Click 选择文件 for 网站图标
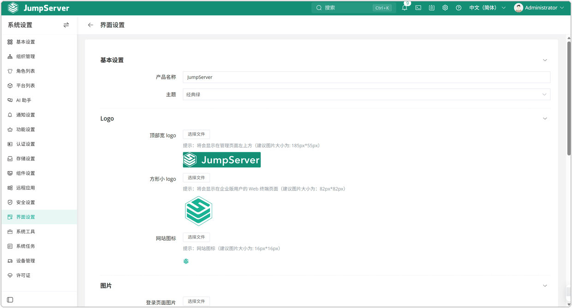 point(197,237)
